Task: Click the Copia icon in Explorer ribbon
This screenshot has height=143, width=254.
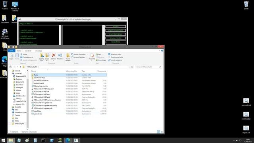Action: pos(12,56)
